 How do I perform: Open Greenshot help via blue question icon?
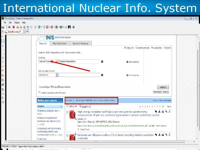point(73,27)
